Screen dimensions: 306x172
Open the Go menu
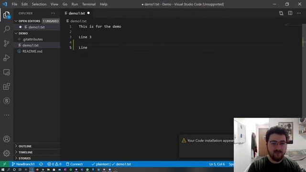click(x=65, y=4)
